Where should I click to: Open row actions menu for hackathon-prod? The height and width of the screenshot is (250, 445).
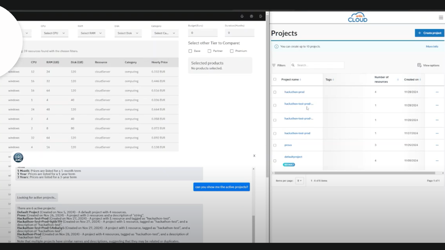click(437, 92)
